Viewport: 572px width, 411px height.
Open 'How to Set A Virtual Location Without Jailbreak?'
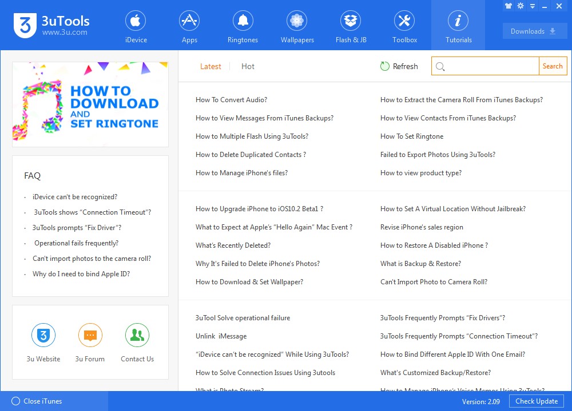point(452,208)
